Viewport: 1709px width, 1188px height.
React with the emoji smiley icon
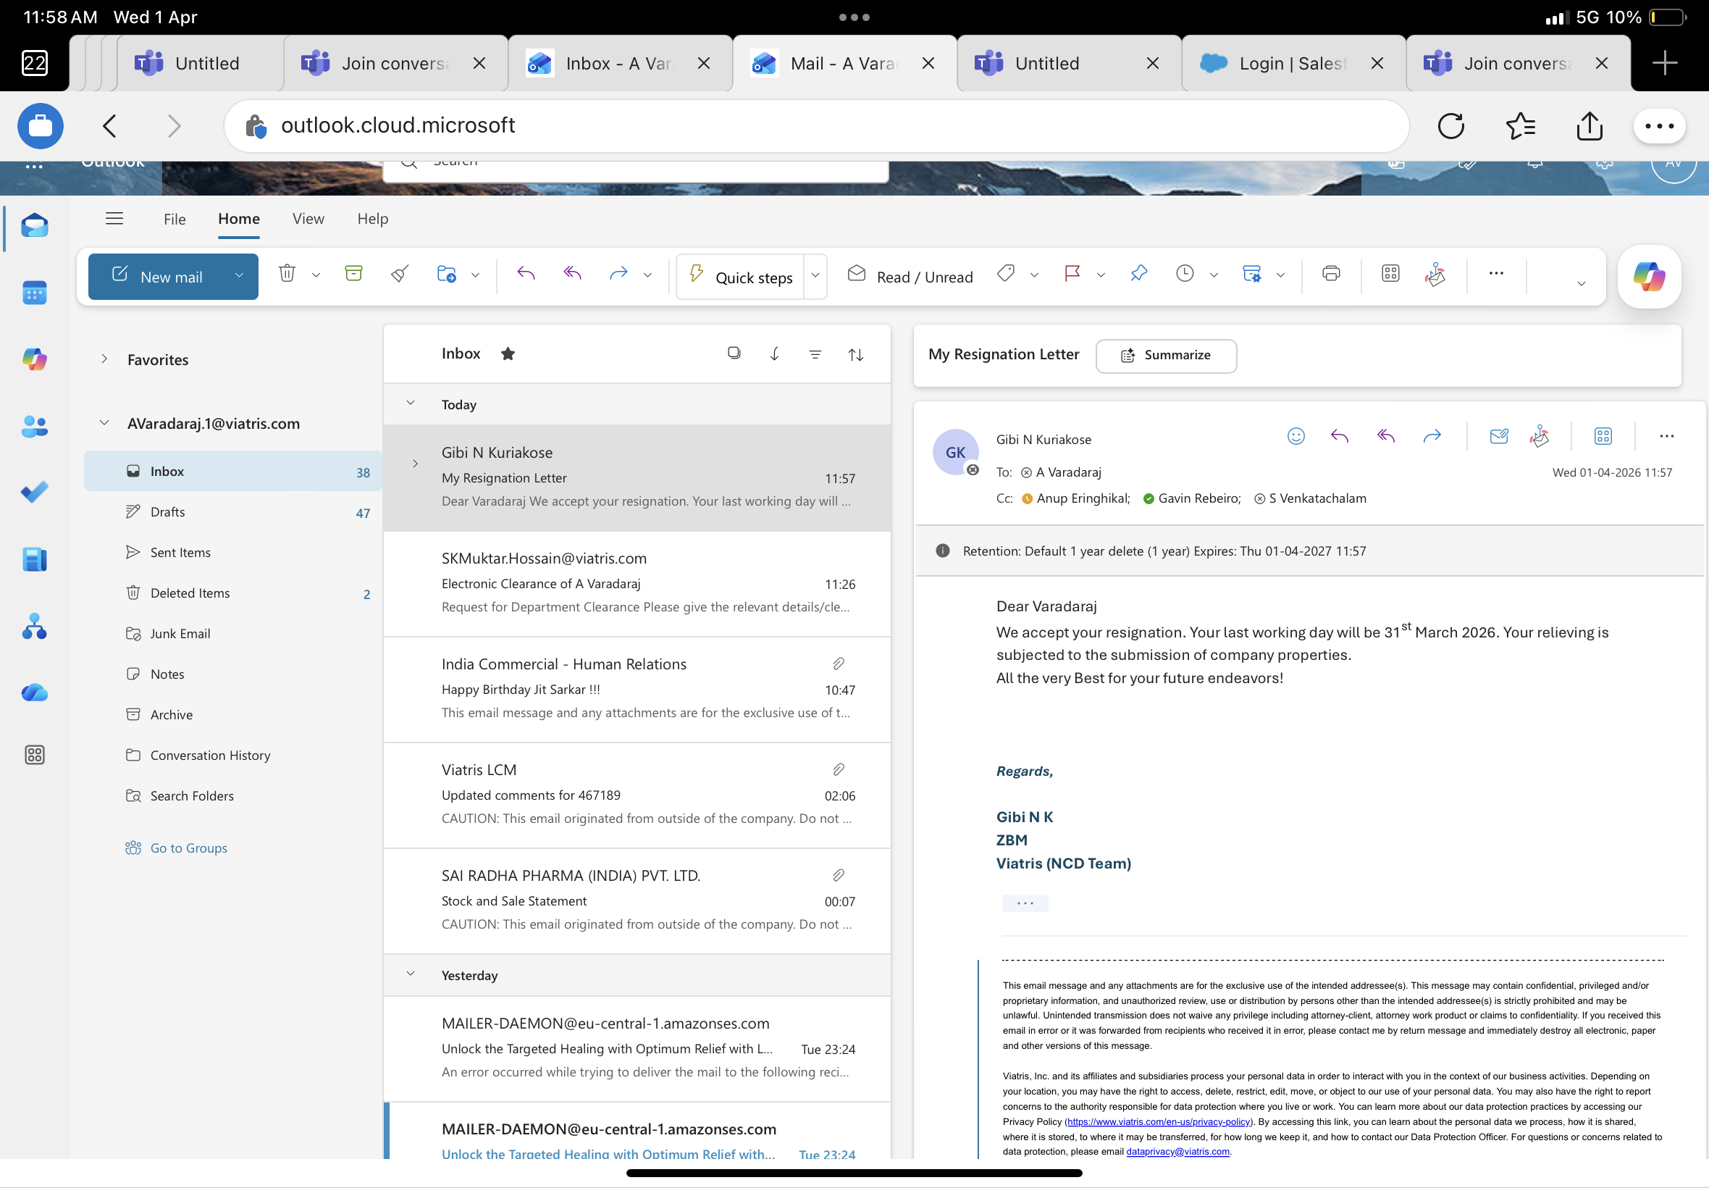pyautogui.click(x=1296, y=436)
